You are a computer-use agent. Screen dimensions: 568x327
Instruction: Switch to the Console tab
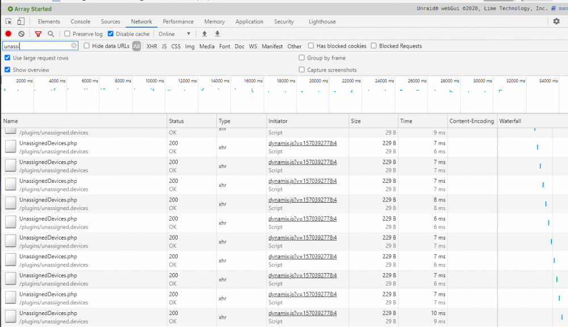[x=81, y=22]
